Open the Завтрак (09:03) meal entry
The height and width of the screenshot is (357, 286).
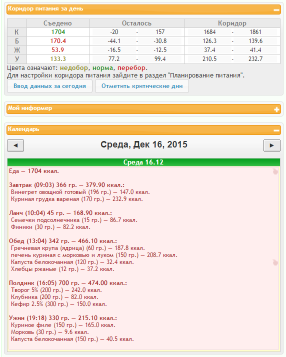coord(66,185)
